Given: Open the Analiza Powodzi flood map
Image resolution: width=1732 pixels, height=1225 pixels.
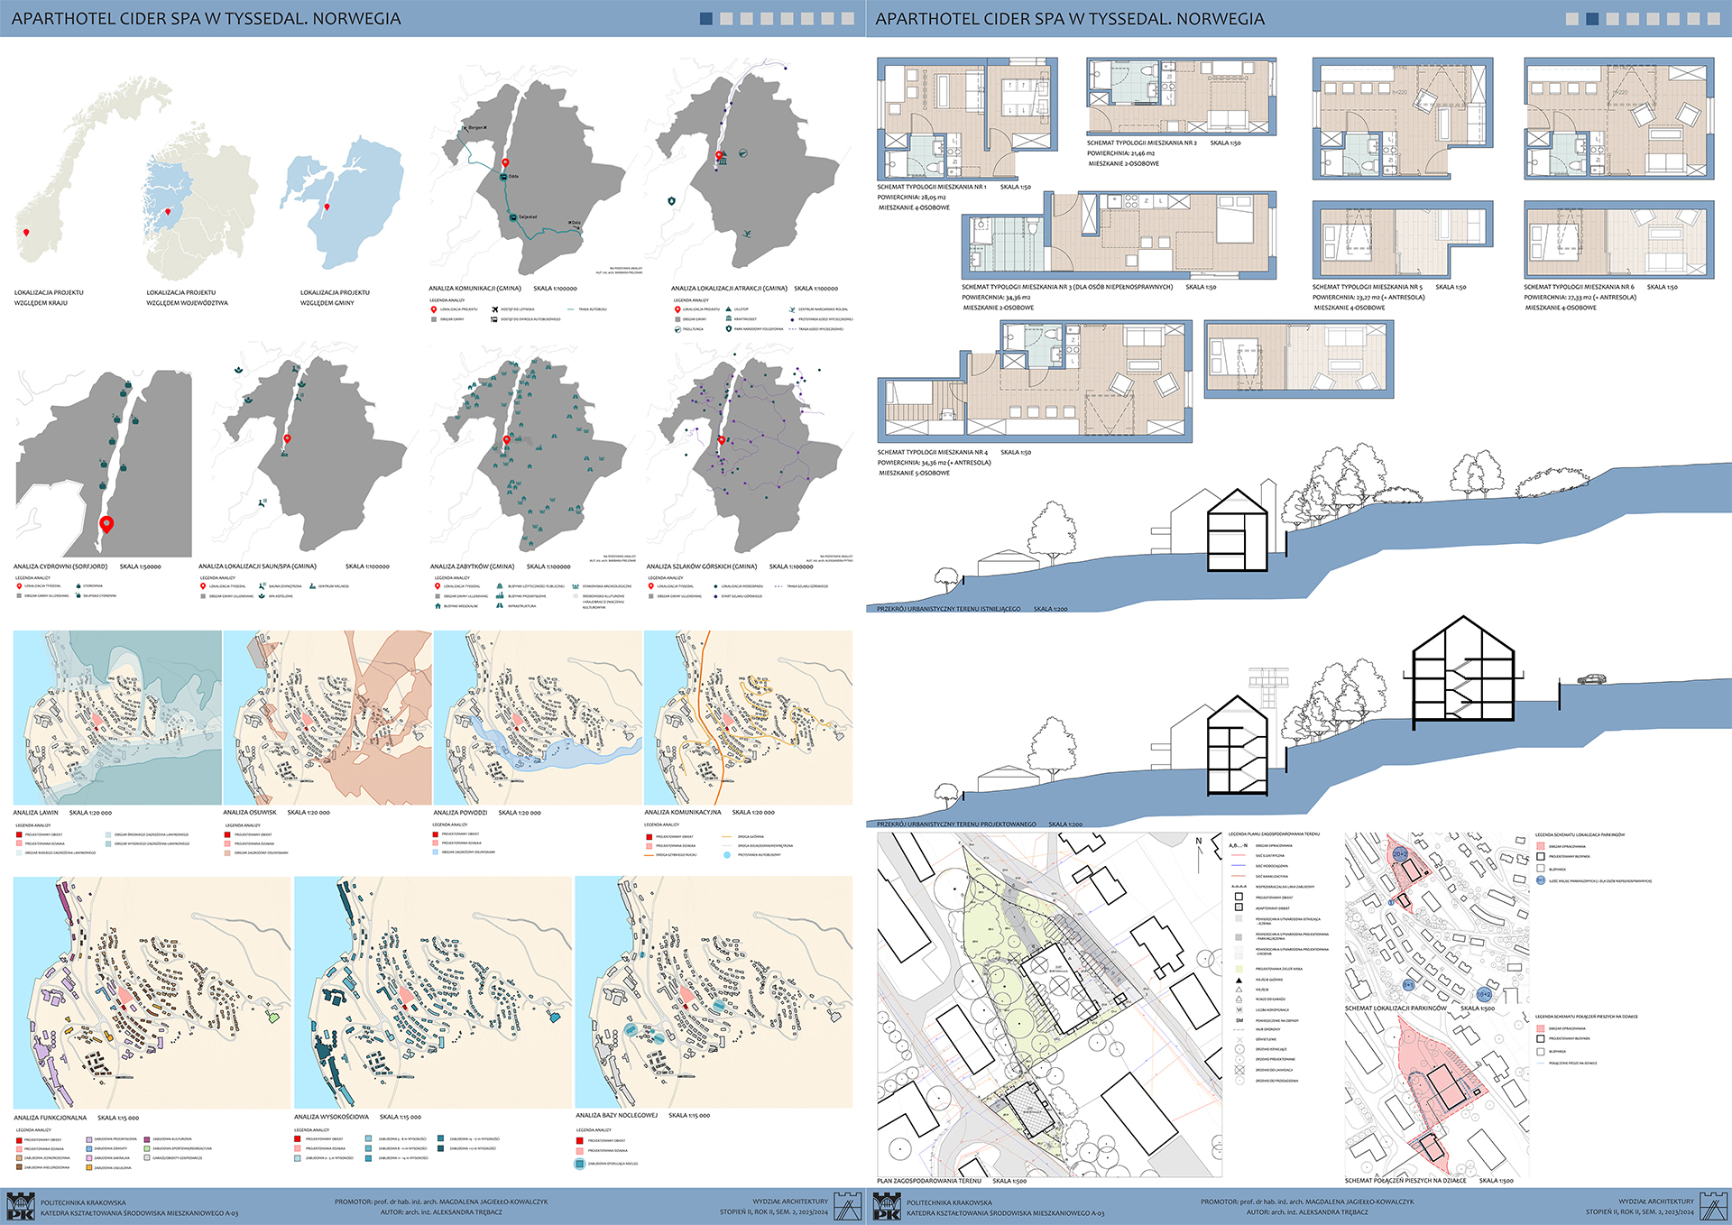Looking at the screenshot, I should pyautogui.click(x=538, y=717).
